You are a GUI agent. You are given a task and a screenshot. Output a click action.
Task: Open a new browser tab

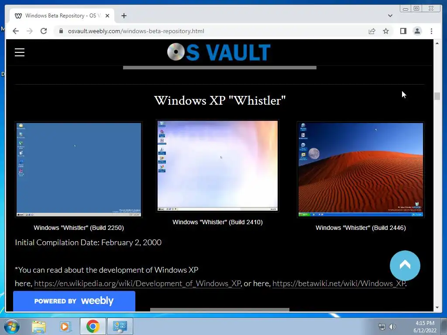point(124,16)
